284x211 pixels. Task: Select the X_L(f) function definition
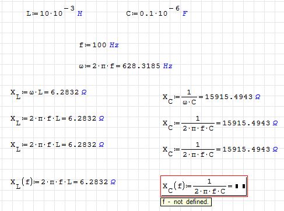click(x=63, y=183)
